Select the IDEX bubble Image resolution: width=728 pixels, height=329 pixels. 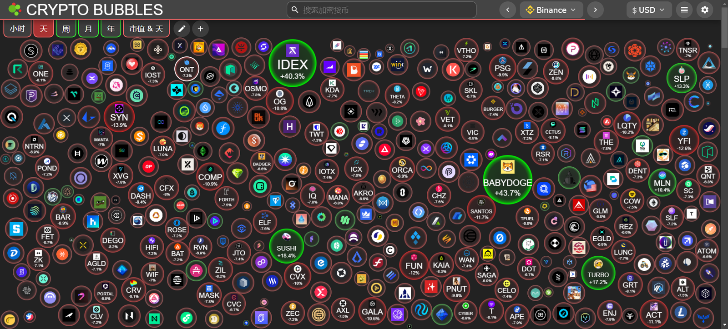pyautogui.click(x=292, y=63)
